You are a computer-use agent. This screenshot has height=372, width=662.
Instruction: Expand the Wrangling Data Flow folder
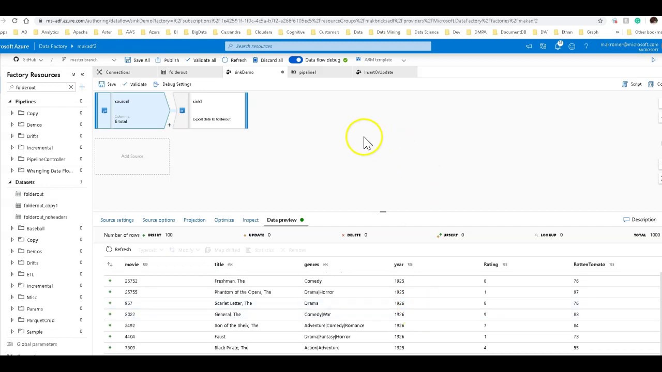pyautogui.click(x=12, y=171)
